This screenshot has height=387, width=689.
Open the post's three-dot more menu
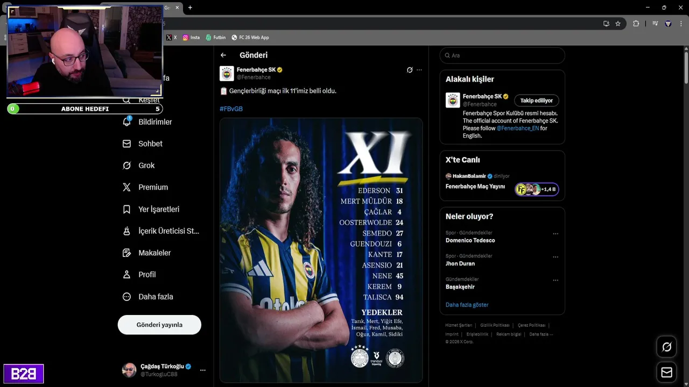coord(419,70)
